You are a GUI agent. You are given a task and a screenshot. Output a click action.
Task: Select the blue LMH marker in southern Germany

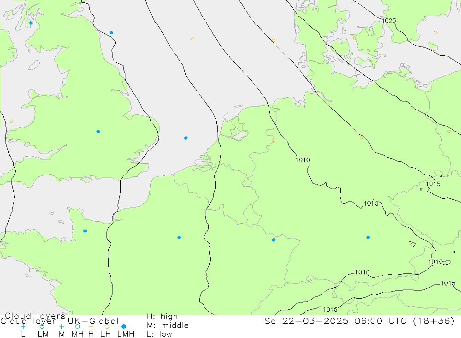coord(368,237)
